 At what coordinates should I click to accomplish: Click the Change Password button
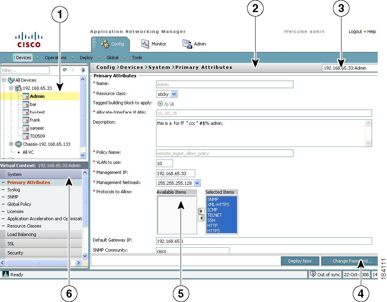tap(350, 261)
